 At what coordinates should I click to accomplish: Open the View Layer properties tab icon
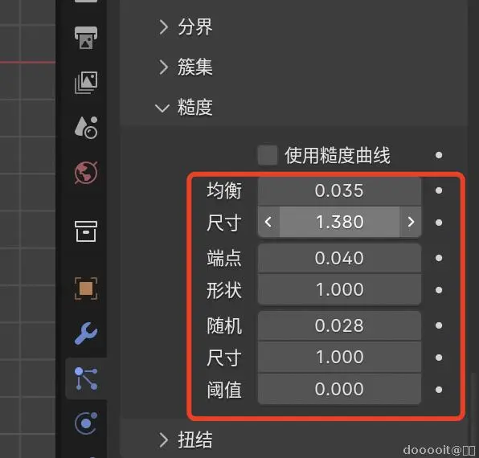tap(86, 83)
